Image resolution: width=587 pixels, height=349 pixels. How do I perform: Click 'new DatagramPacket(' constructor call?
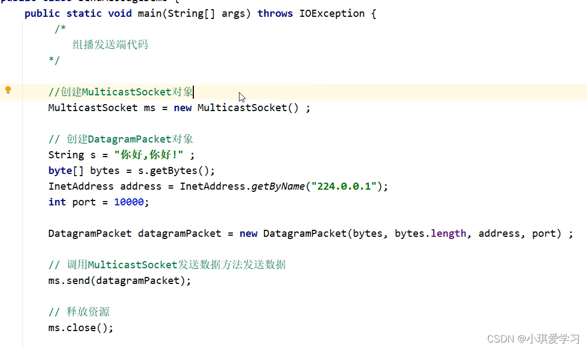point(295,234)
